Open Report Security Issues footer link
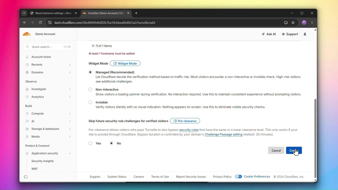Image resolution: width=338 pixels, height=190 pixels. tap(191, 177)
